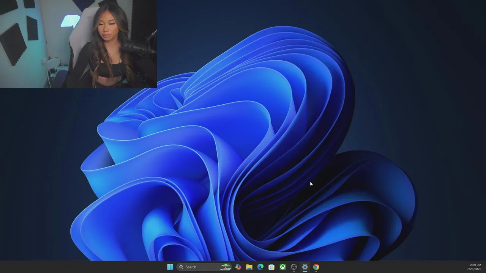Open File Explorer from taskbar
The image size is (486, 273).
249,267
